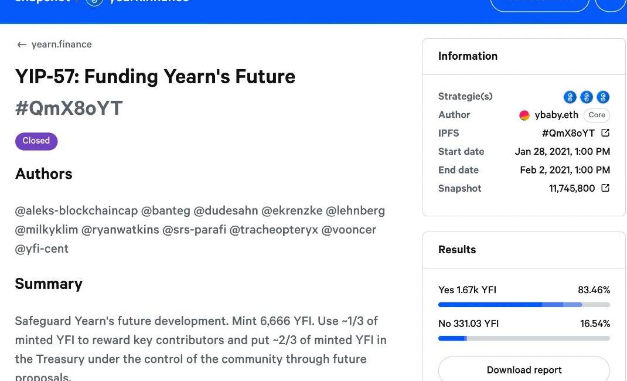627x381 pixels.
Task: Click the No vote progress bar
Action: click(524, 338)
